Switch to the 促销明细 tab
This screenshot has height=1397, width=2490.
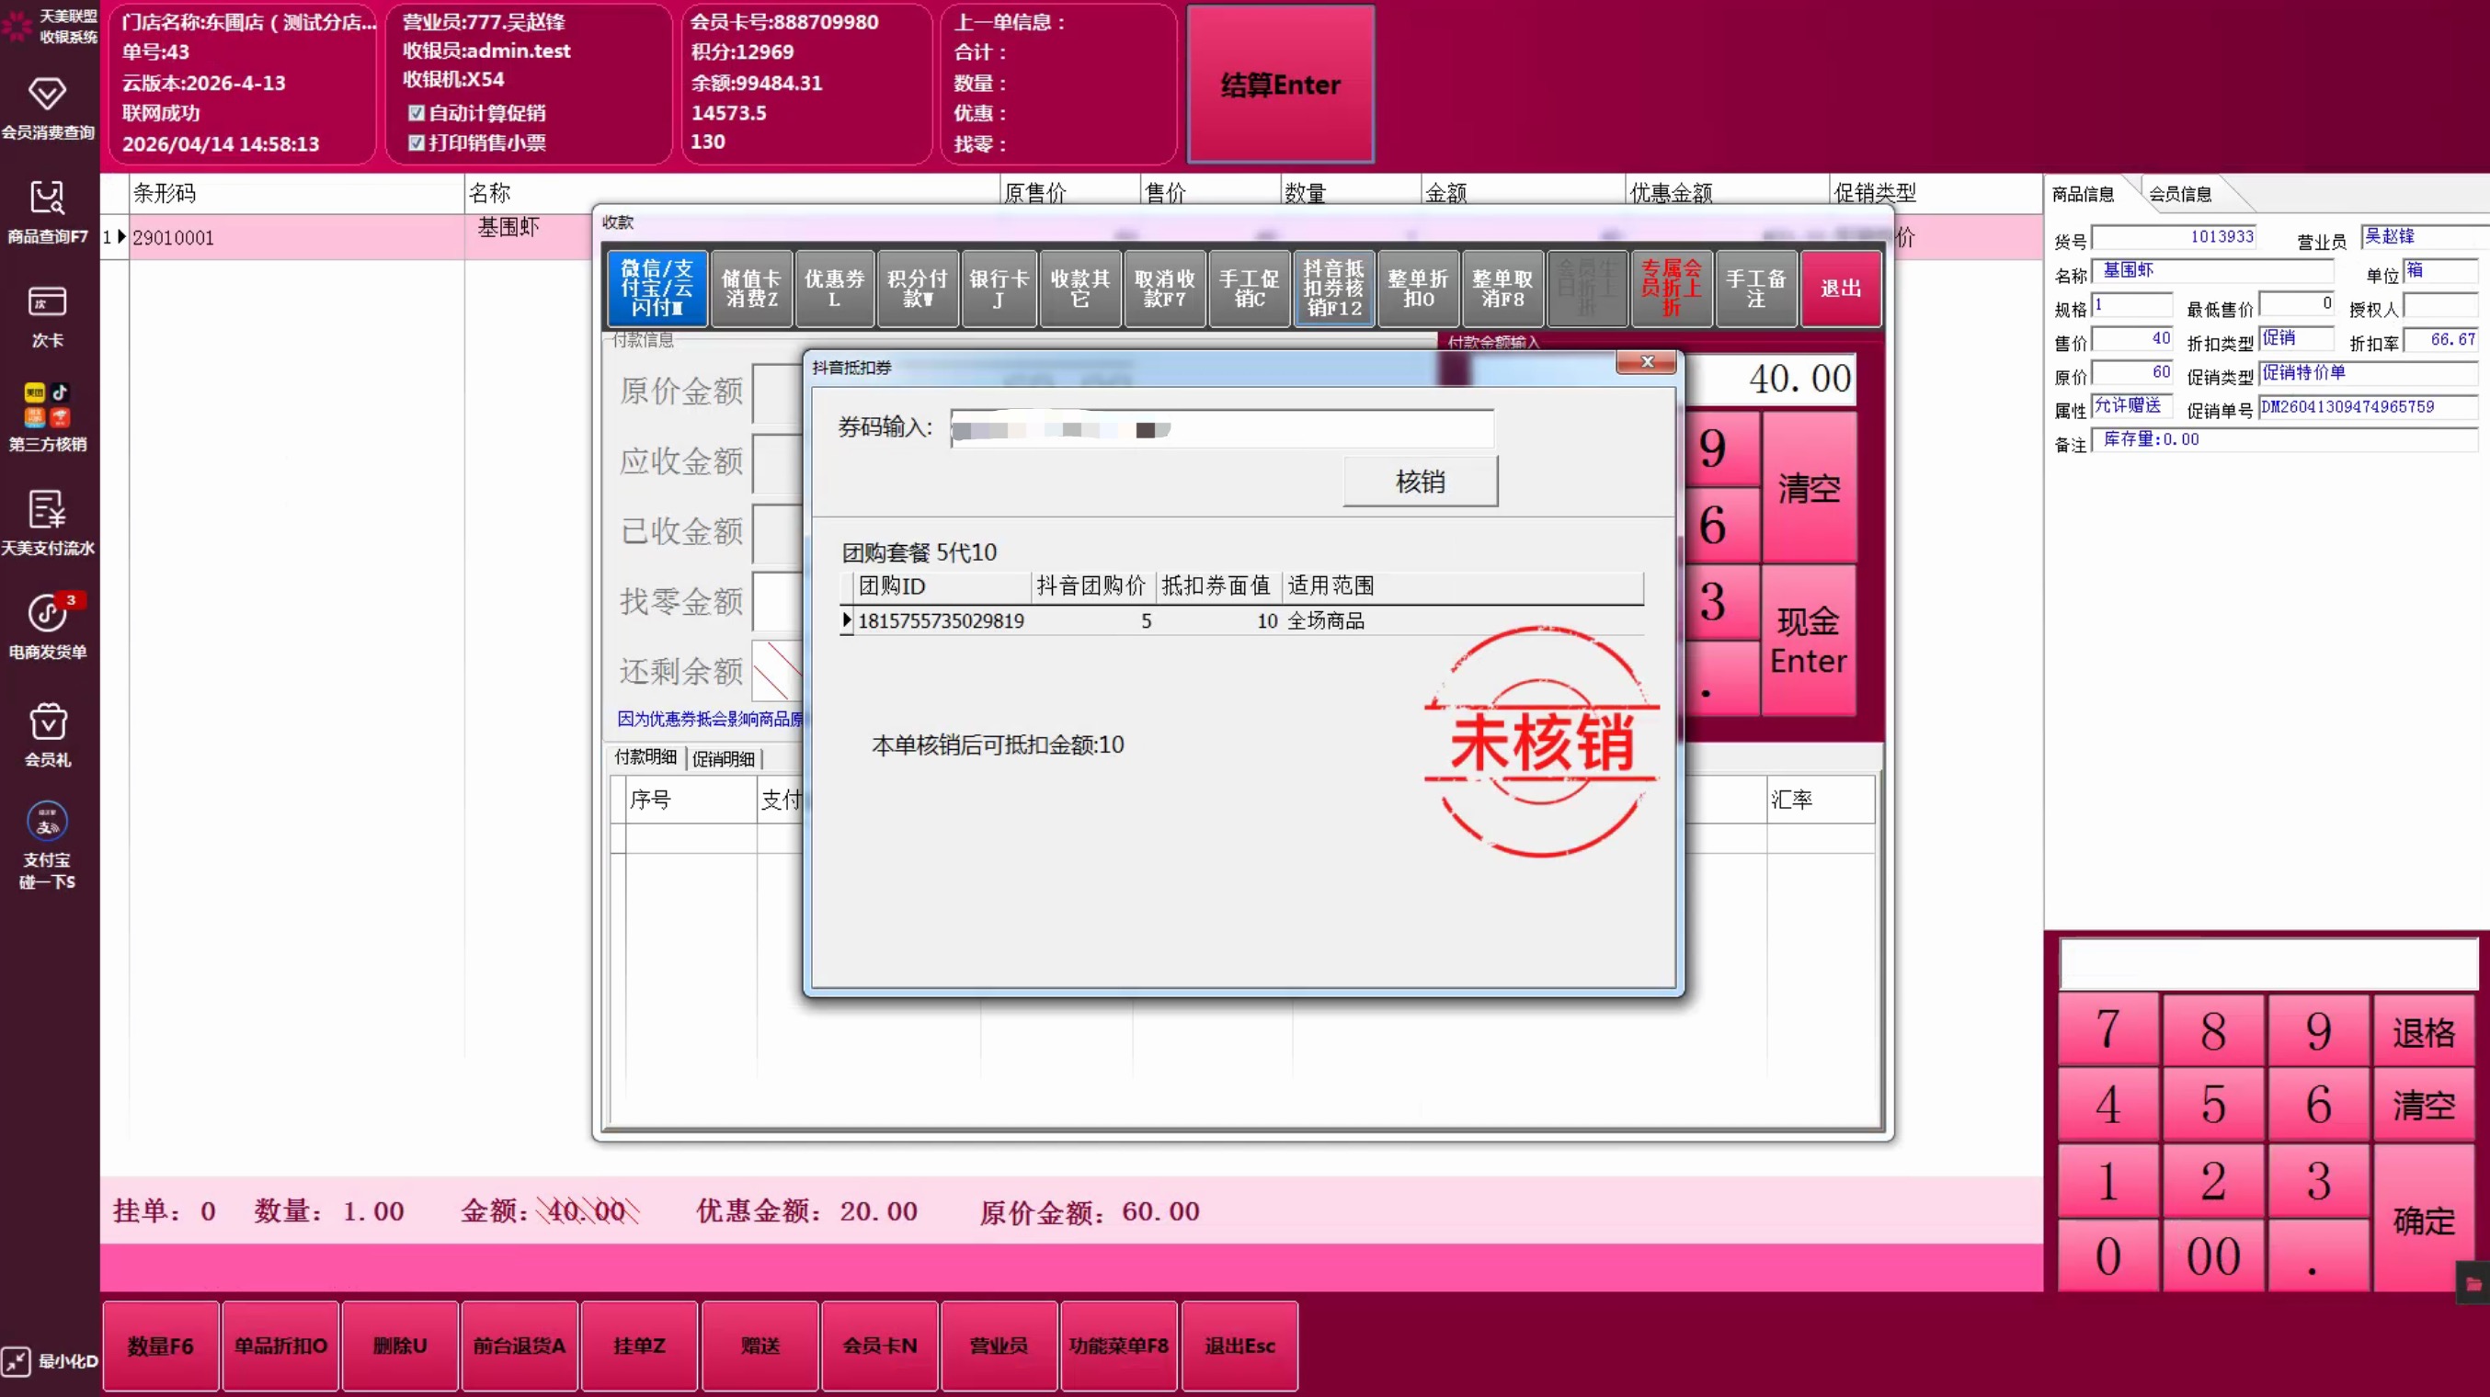[x=723, y=759]
